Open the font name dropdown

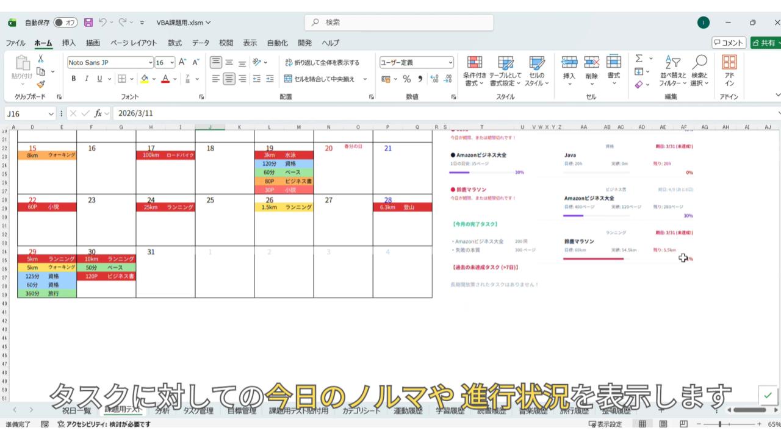pyautogui.click(x=150, y=62)
